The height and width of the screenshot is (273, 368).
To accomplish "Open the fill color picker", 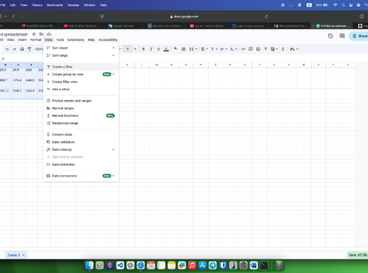I will [x=175, y=49].
